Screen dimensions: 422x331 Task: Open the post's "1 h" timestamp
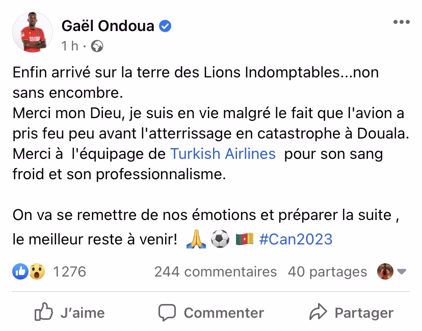[x=70, y=46]
